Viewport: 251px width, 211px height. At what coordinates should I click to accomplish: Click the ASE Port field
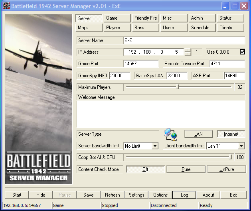[235, 76]
